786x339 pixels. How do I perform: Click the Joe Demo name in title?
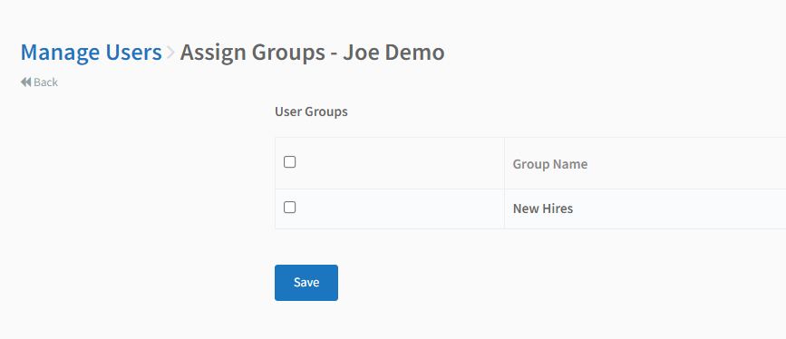[393, 53]
